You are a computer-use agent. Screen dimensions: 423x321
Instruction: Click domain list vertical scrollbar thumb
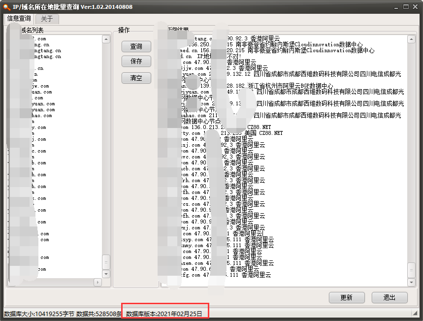tap(106, 262)
